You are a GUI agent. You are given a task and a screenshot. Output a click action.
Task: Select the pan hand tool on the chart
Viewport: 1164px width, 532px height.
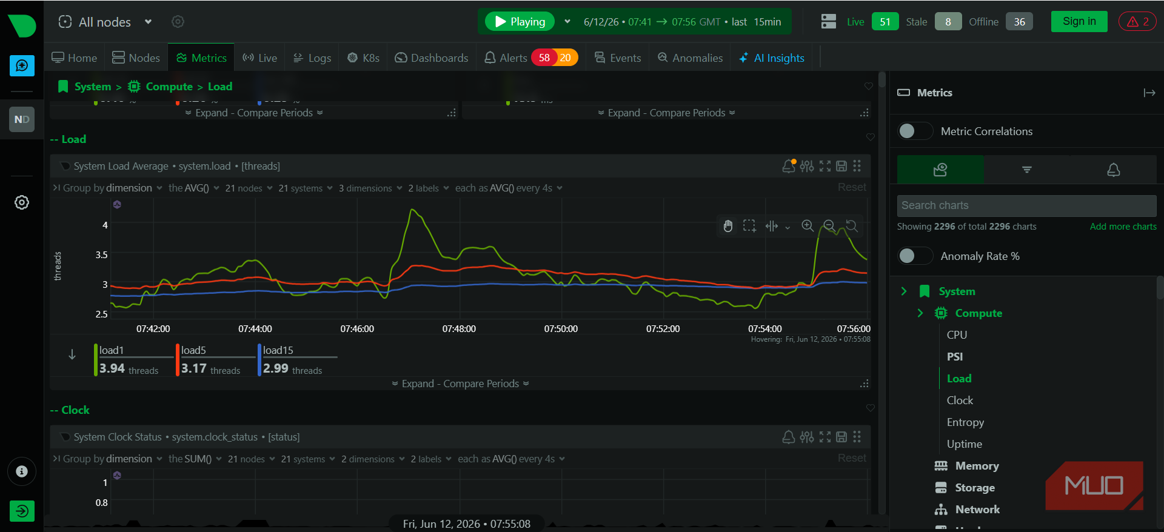(x=728, y=226)
